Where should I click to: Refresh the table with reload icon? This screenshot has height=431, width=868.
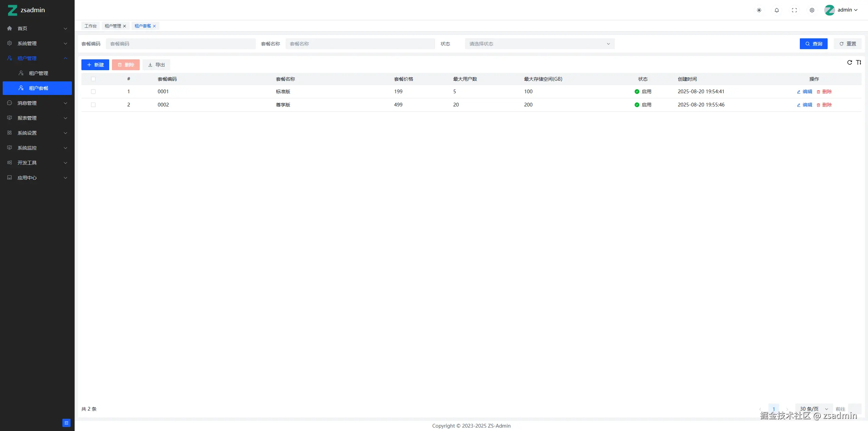850,62
